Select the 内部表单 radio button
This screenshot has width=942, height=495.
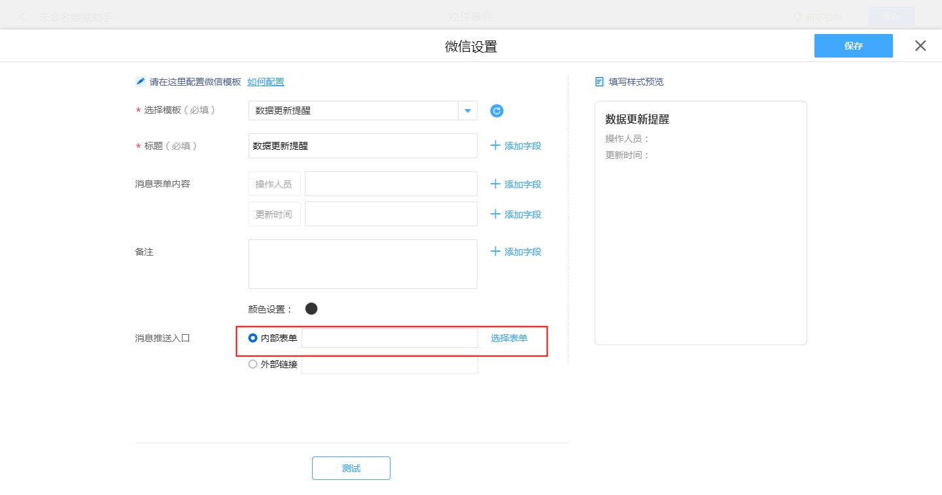pos(253,338)
